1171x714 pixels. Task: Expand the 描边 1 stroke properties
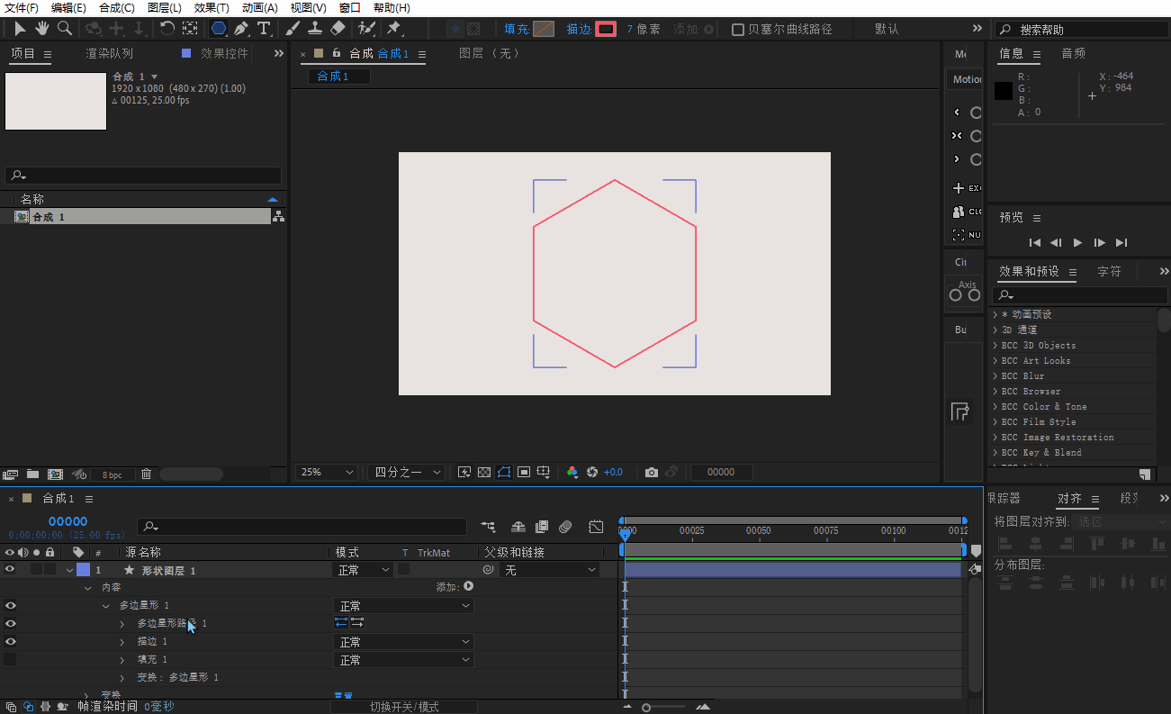[122, 642]
